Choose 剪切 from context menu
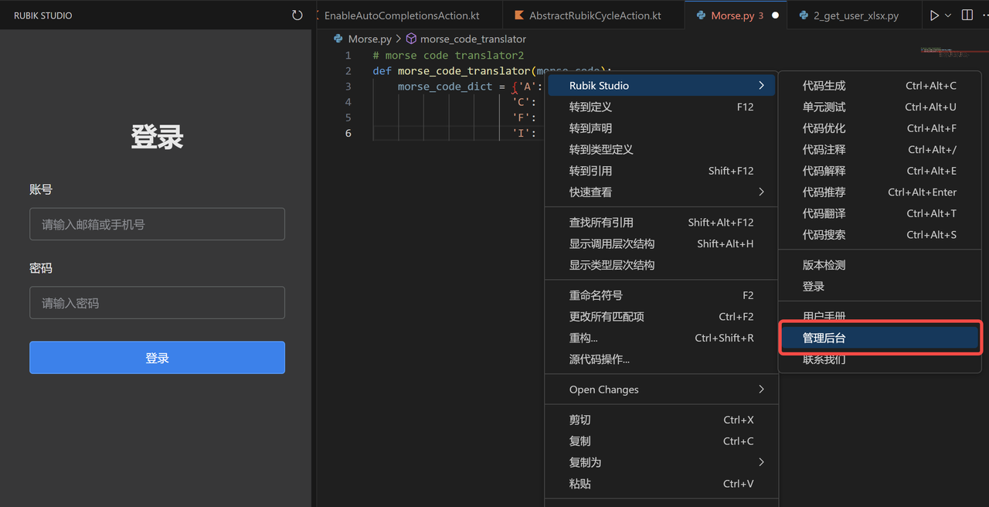Viewport: 989px width, 507px height. (662, 420)
